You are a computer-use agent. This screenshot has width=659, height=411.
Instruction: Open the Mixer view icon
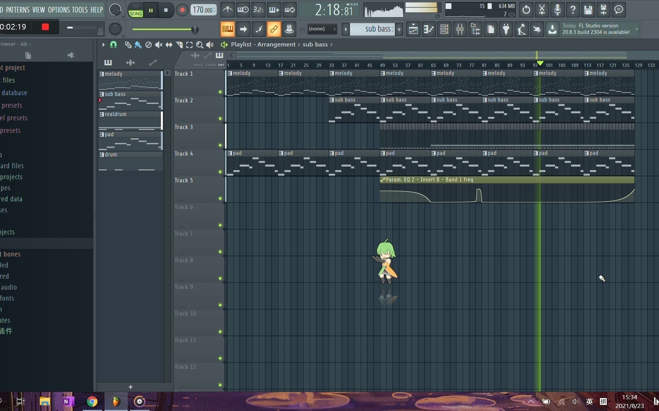(x=460, y=29)
